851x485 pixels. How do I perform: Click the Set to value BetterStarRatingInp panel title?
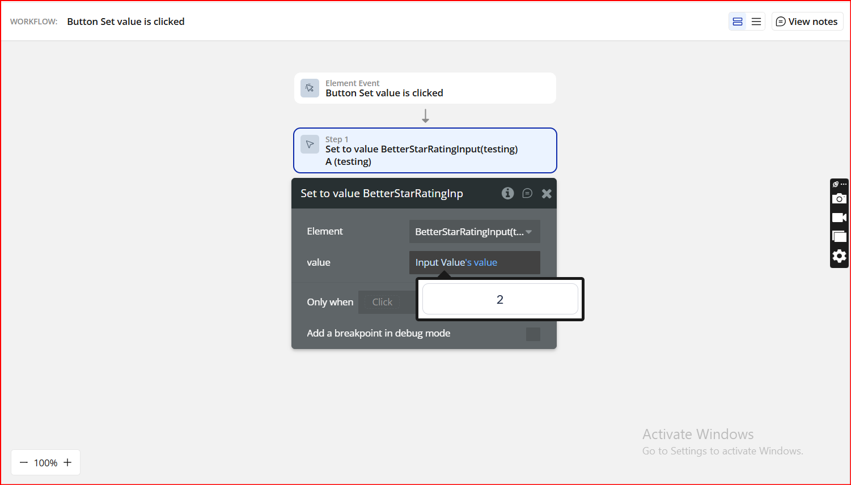[x=382, y=193]
